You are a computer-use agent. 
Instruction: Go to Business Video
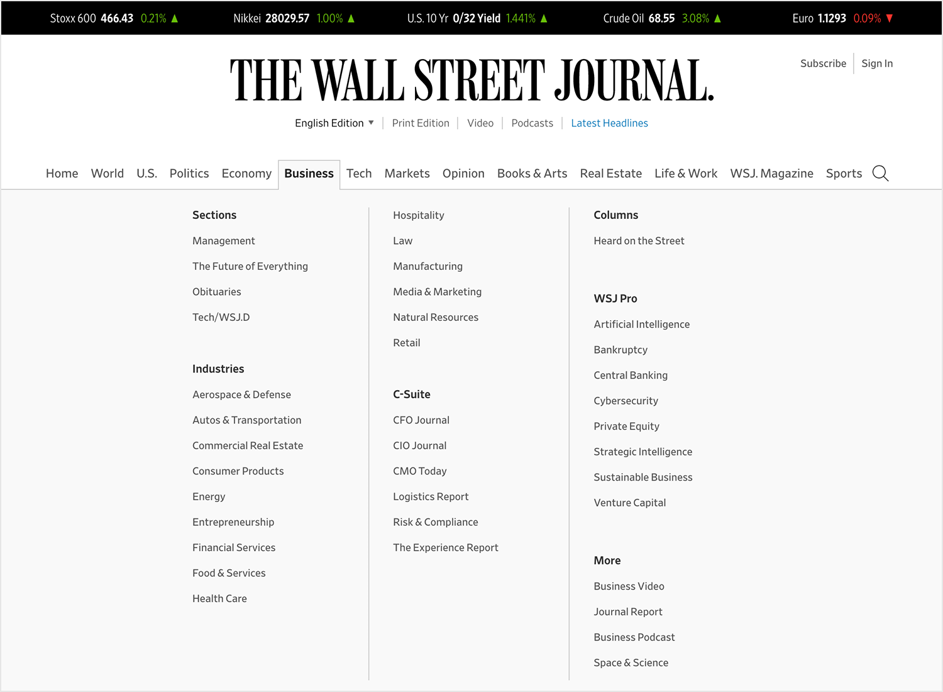pos(629,586)
